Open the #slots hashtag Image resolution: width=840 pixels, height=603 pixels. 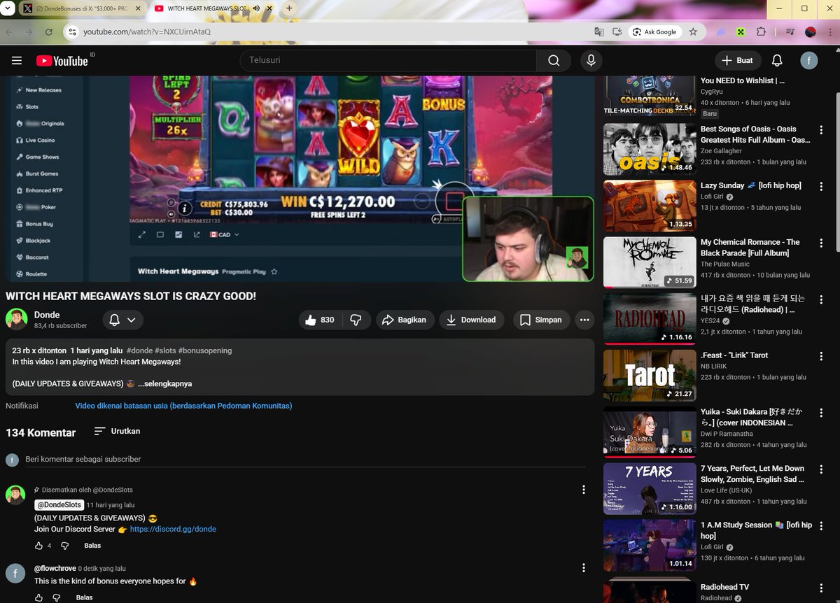[x=165, y=350]
